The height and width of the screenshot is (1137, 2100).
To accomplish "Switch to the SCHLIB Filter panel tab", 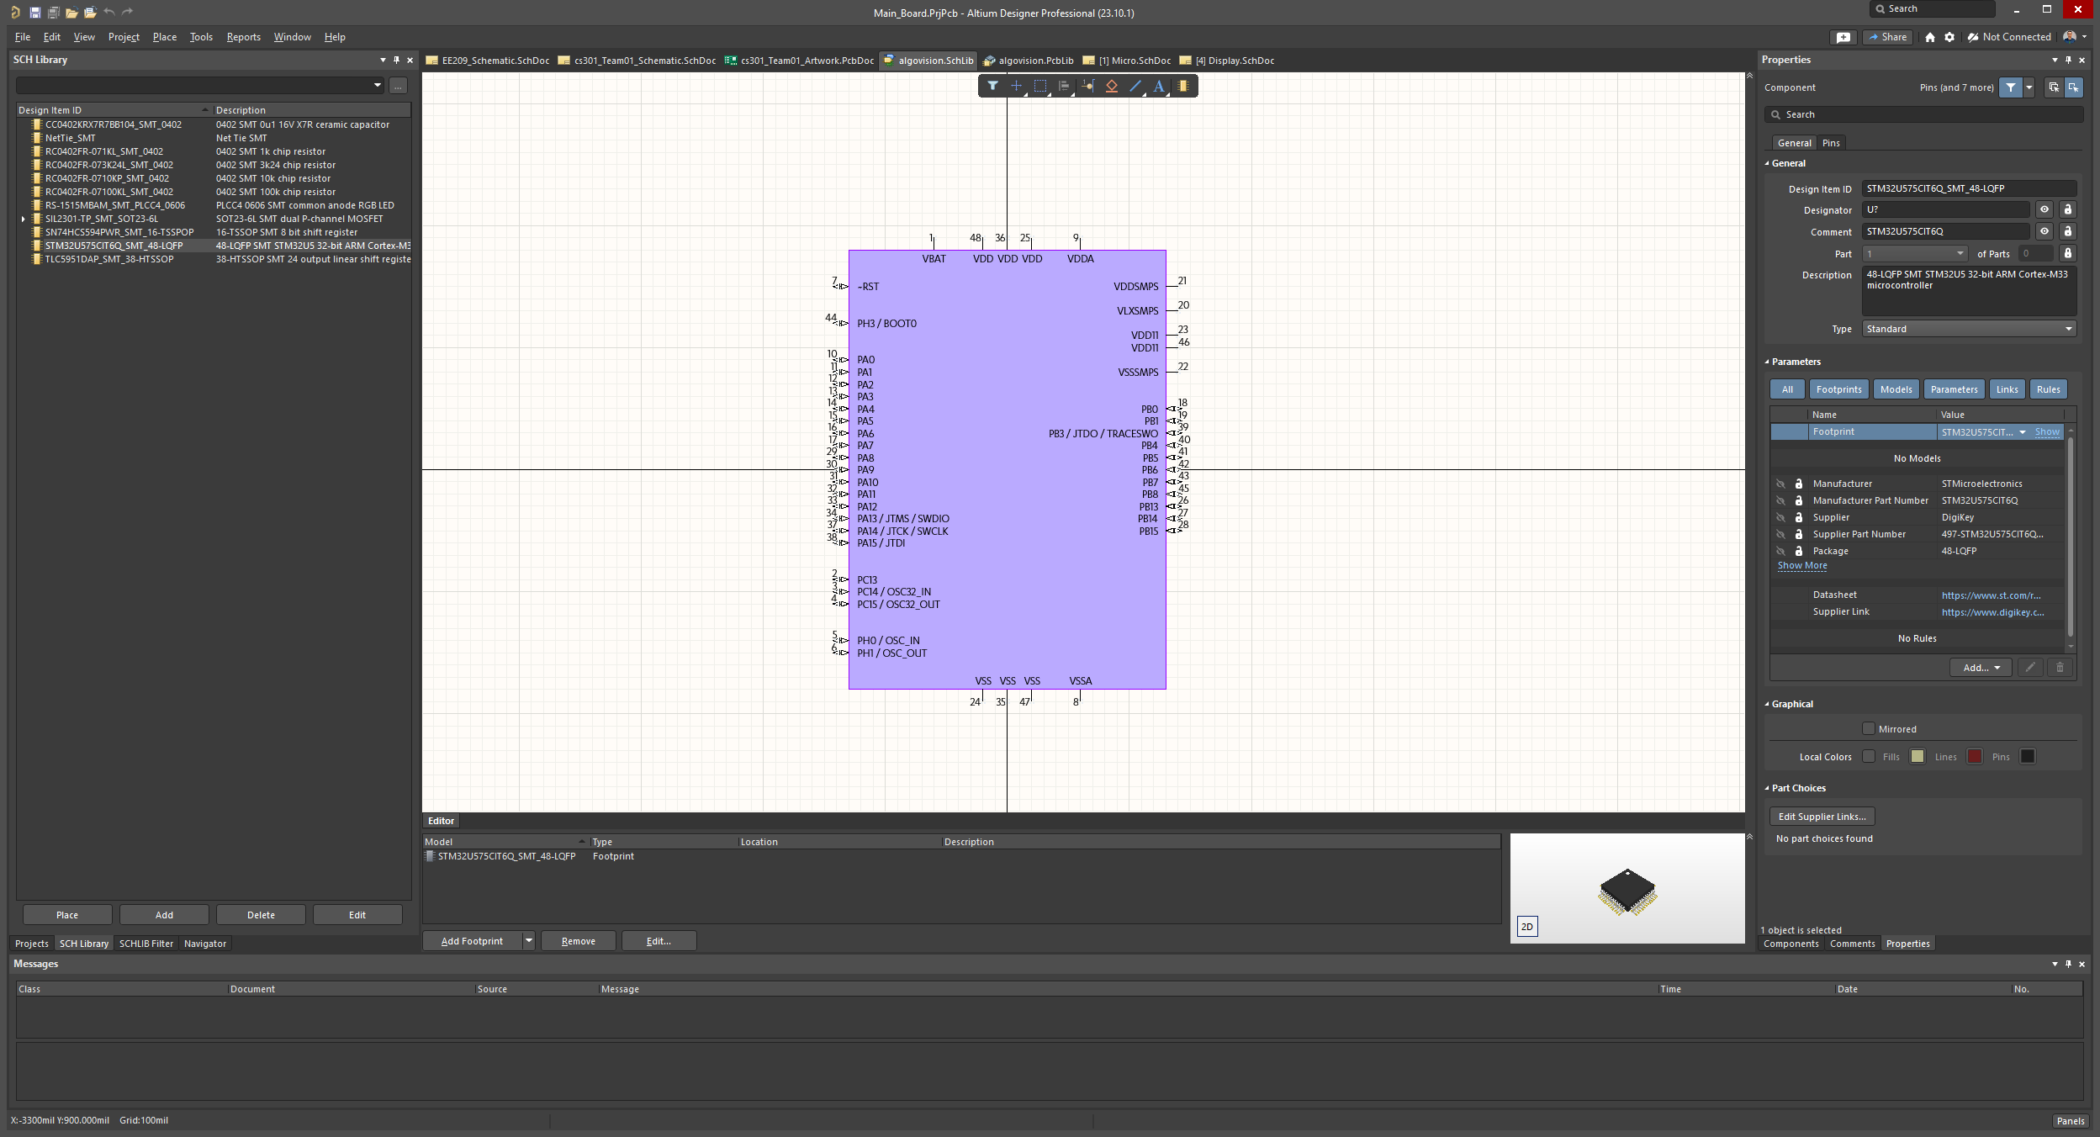I will (x=146, y=944).
